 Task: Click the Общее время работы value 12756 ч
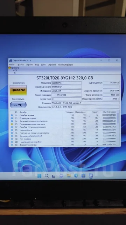pos(111,99)
